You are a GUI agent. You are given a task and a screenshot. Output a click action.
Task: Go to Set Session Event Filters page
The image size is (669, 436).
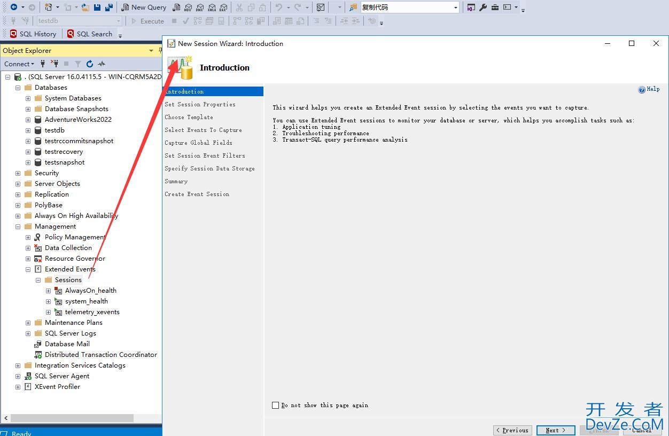click(x=205, y=155)
